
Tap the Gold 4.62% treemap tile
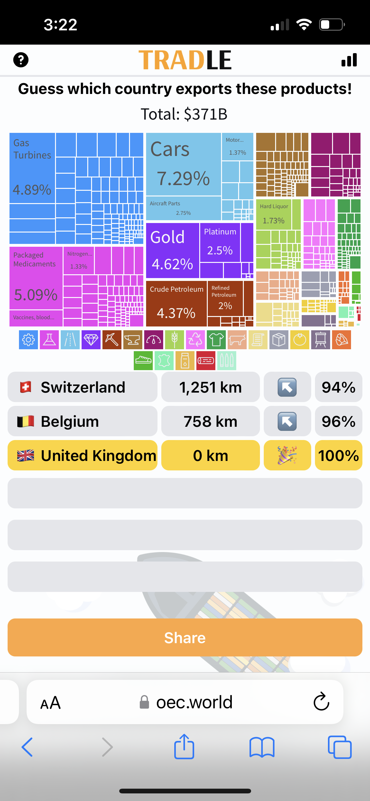tap(173, 251)
